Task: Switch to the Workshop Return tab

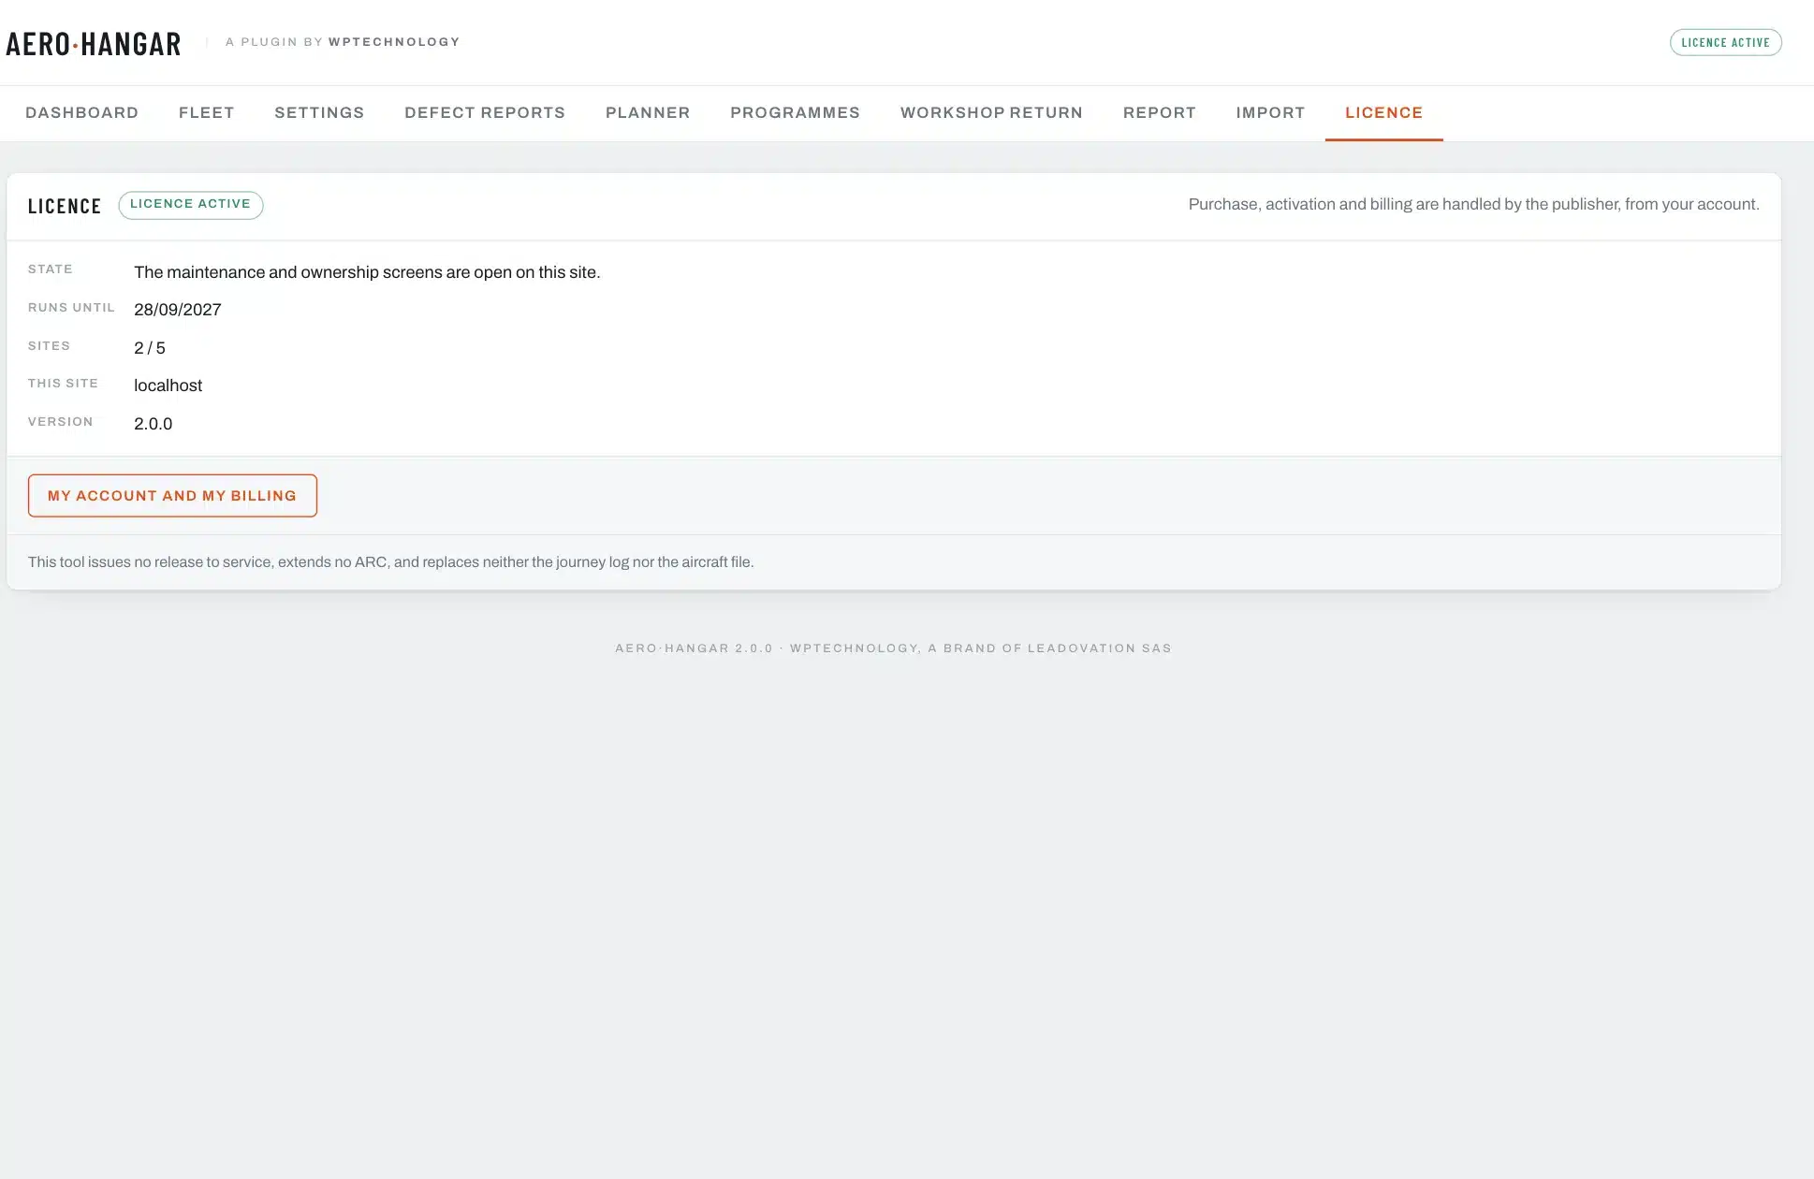Action: (x=991, y=113)
